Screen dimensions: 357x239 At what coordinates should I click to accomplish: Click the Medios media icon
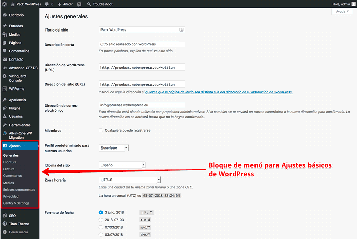click(x=4, y=34)
